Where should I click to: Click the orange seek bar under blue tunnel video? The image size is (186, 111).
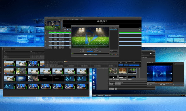click(x=160, y=82)
